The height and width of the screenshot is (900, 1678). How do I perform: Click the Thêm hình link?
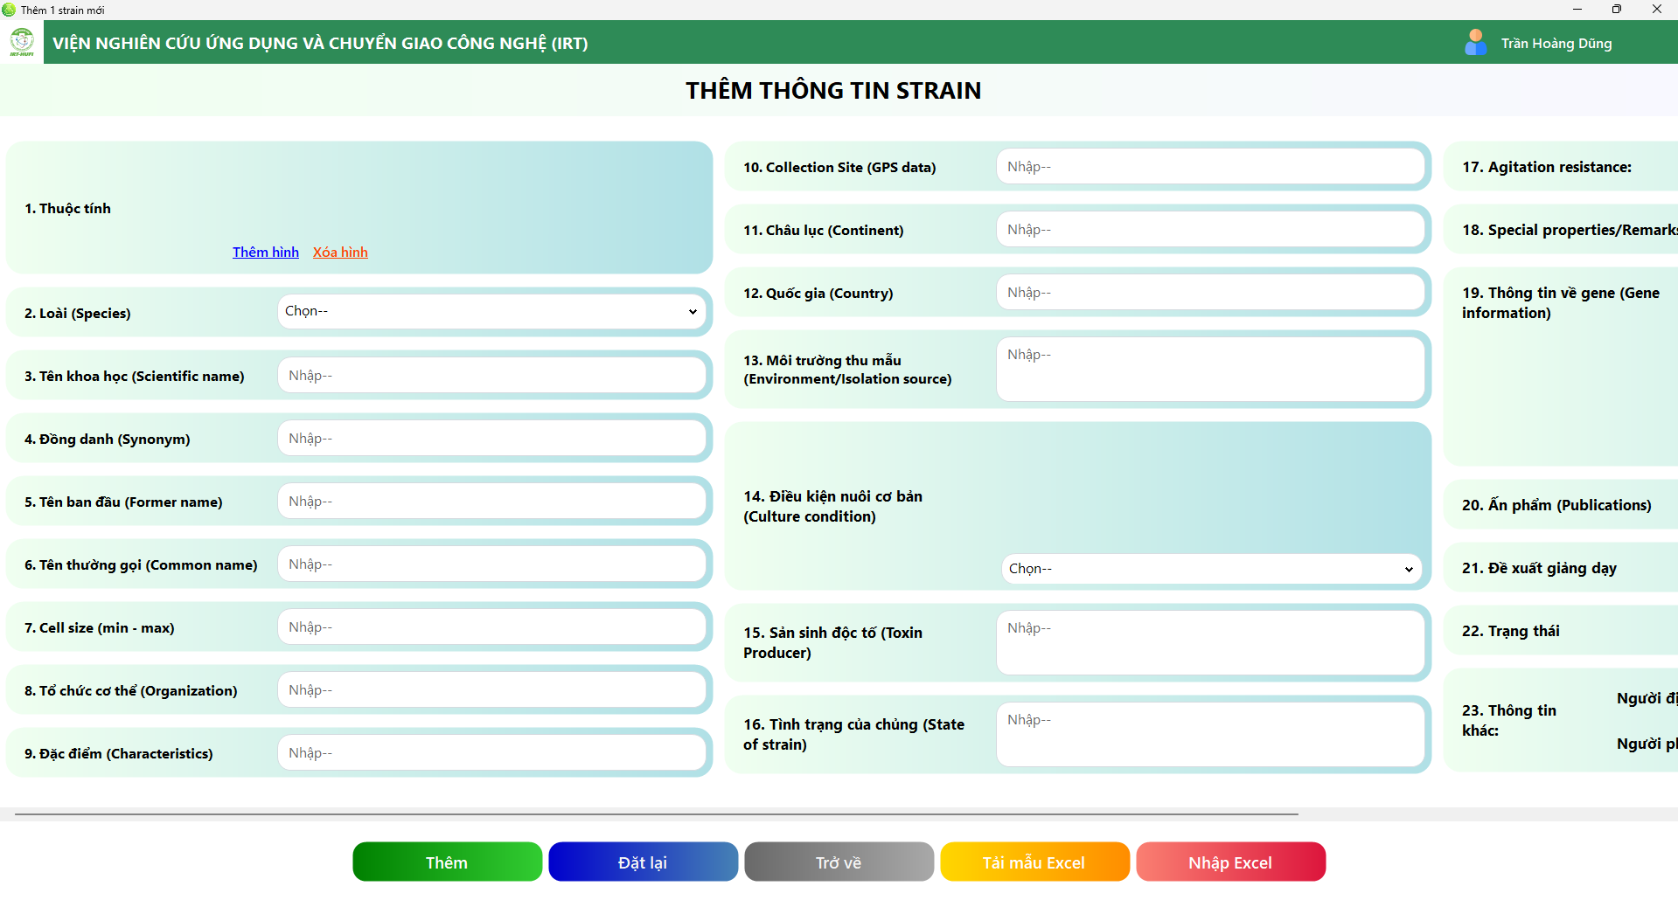click(x=266, y=252)
